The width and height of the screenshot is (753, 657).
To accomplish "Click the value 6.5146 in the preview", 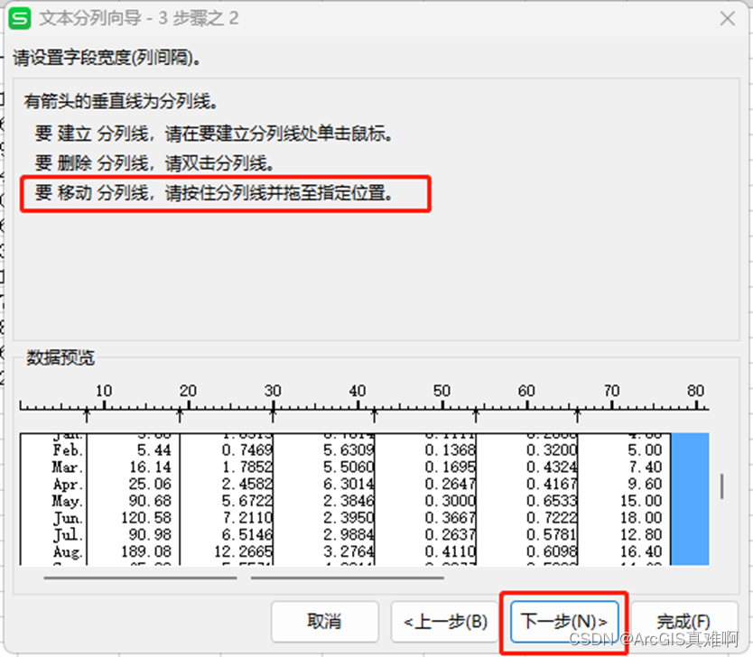I will pyautogui.click(x=246, y=534).
